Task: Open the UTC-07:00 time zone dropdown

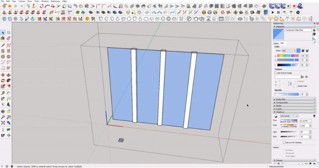Action: (x=289, y=116)
